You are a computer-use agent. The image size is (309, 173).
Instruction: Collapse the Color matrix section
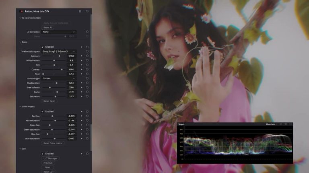20,107
